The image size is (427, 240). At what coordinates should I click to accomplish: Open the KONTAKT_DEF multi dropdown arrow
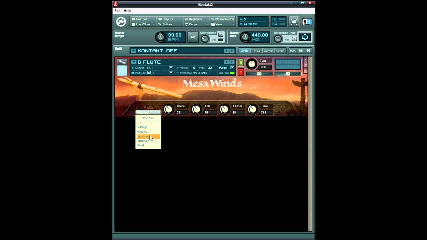(x=133, y=51)
